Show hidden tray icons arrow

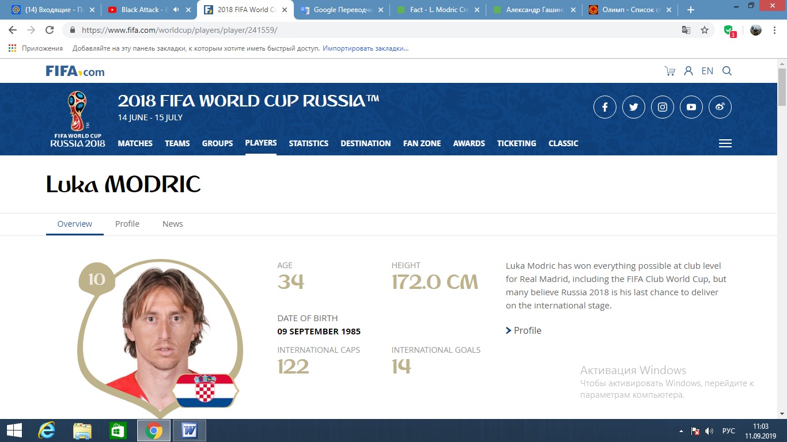tap(682, 431)
